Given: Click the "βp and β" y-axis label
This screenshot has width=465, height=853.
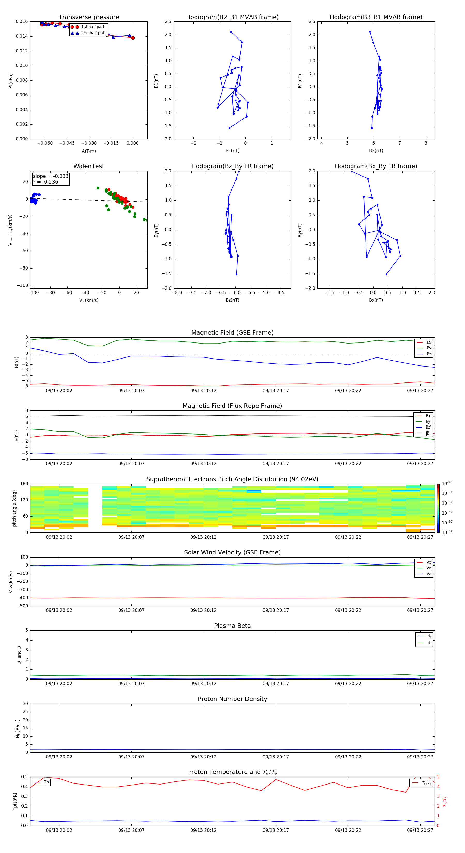Looking at the screenshot, I should point(19,655).
